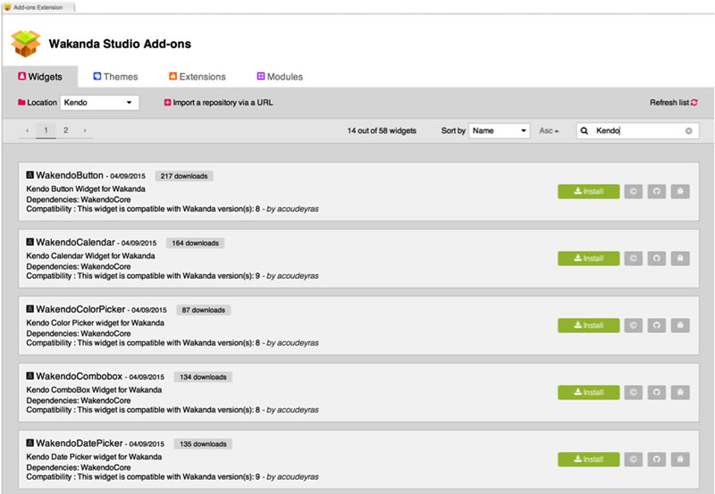The image size is (715, 494).
Task: Focus the Kendo search field
Action: click(637, 130)
